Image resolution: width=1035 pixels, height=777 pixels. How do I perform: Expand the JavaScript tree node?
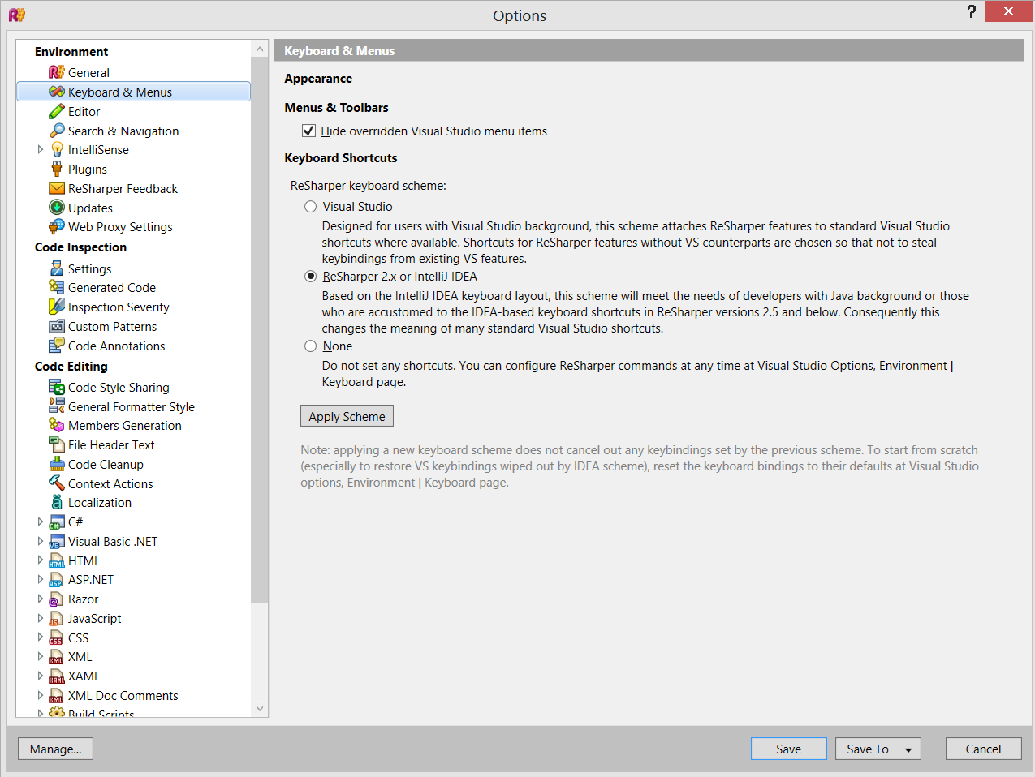click(40, 618)
